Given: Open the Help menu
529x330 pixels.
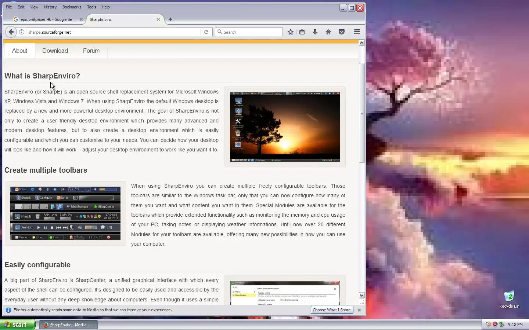Looking at the screenshot, I should tap(105, 7).
